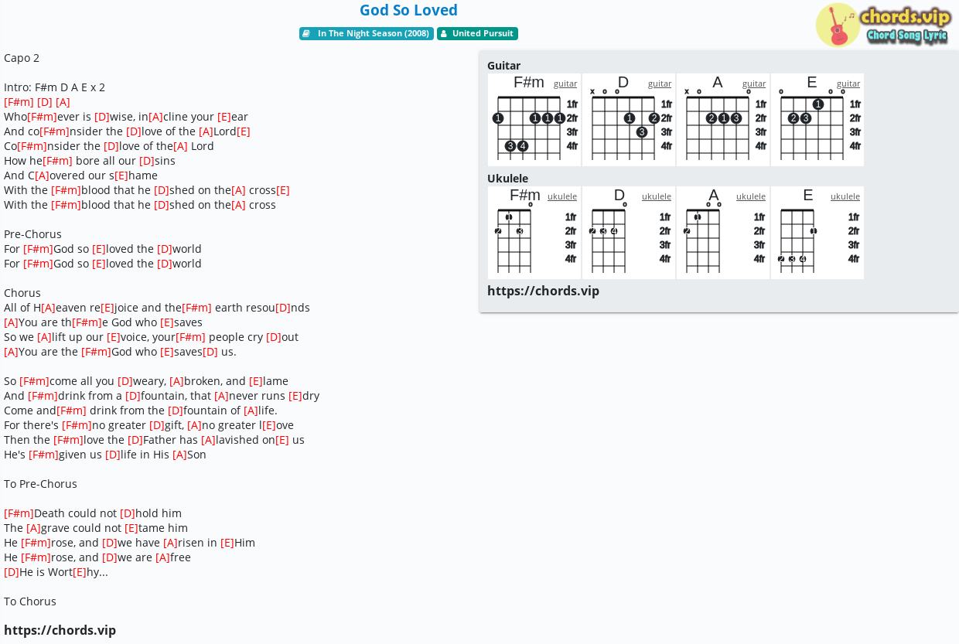Viewport: 959px width, 644px height.
Task: Click the https://chords.vip text below the lyrics
Action: pos(60,630)
